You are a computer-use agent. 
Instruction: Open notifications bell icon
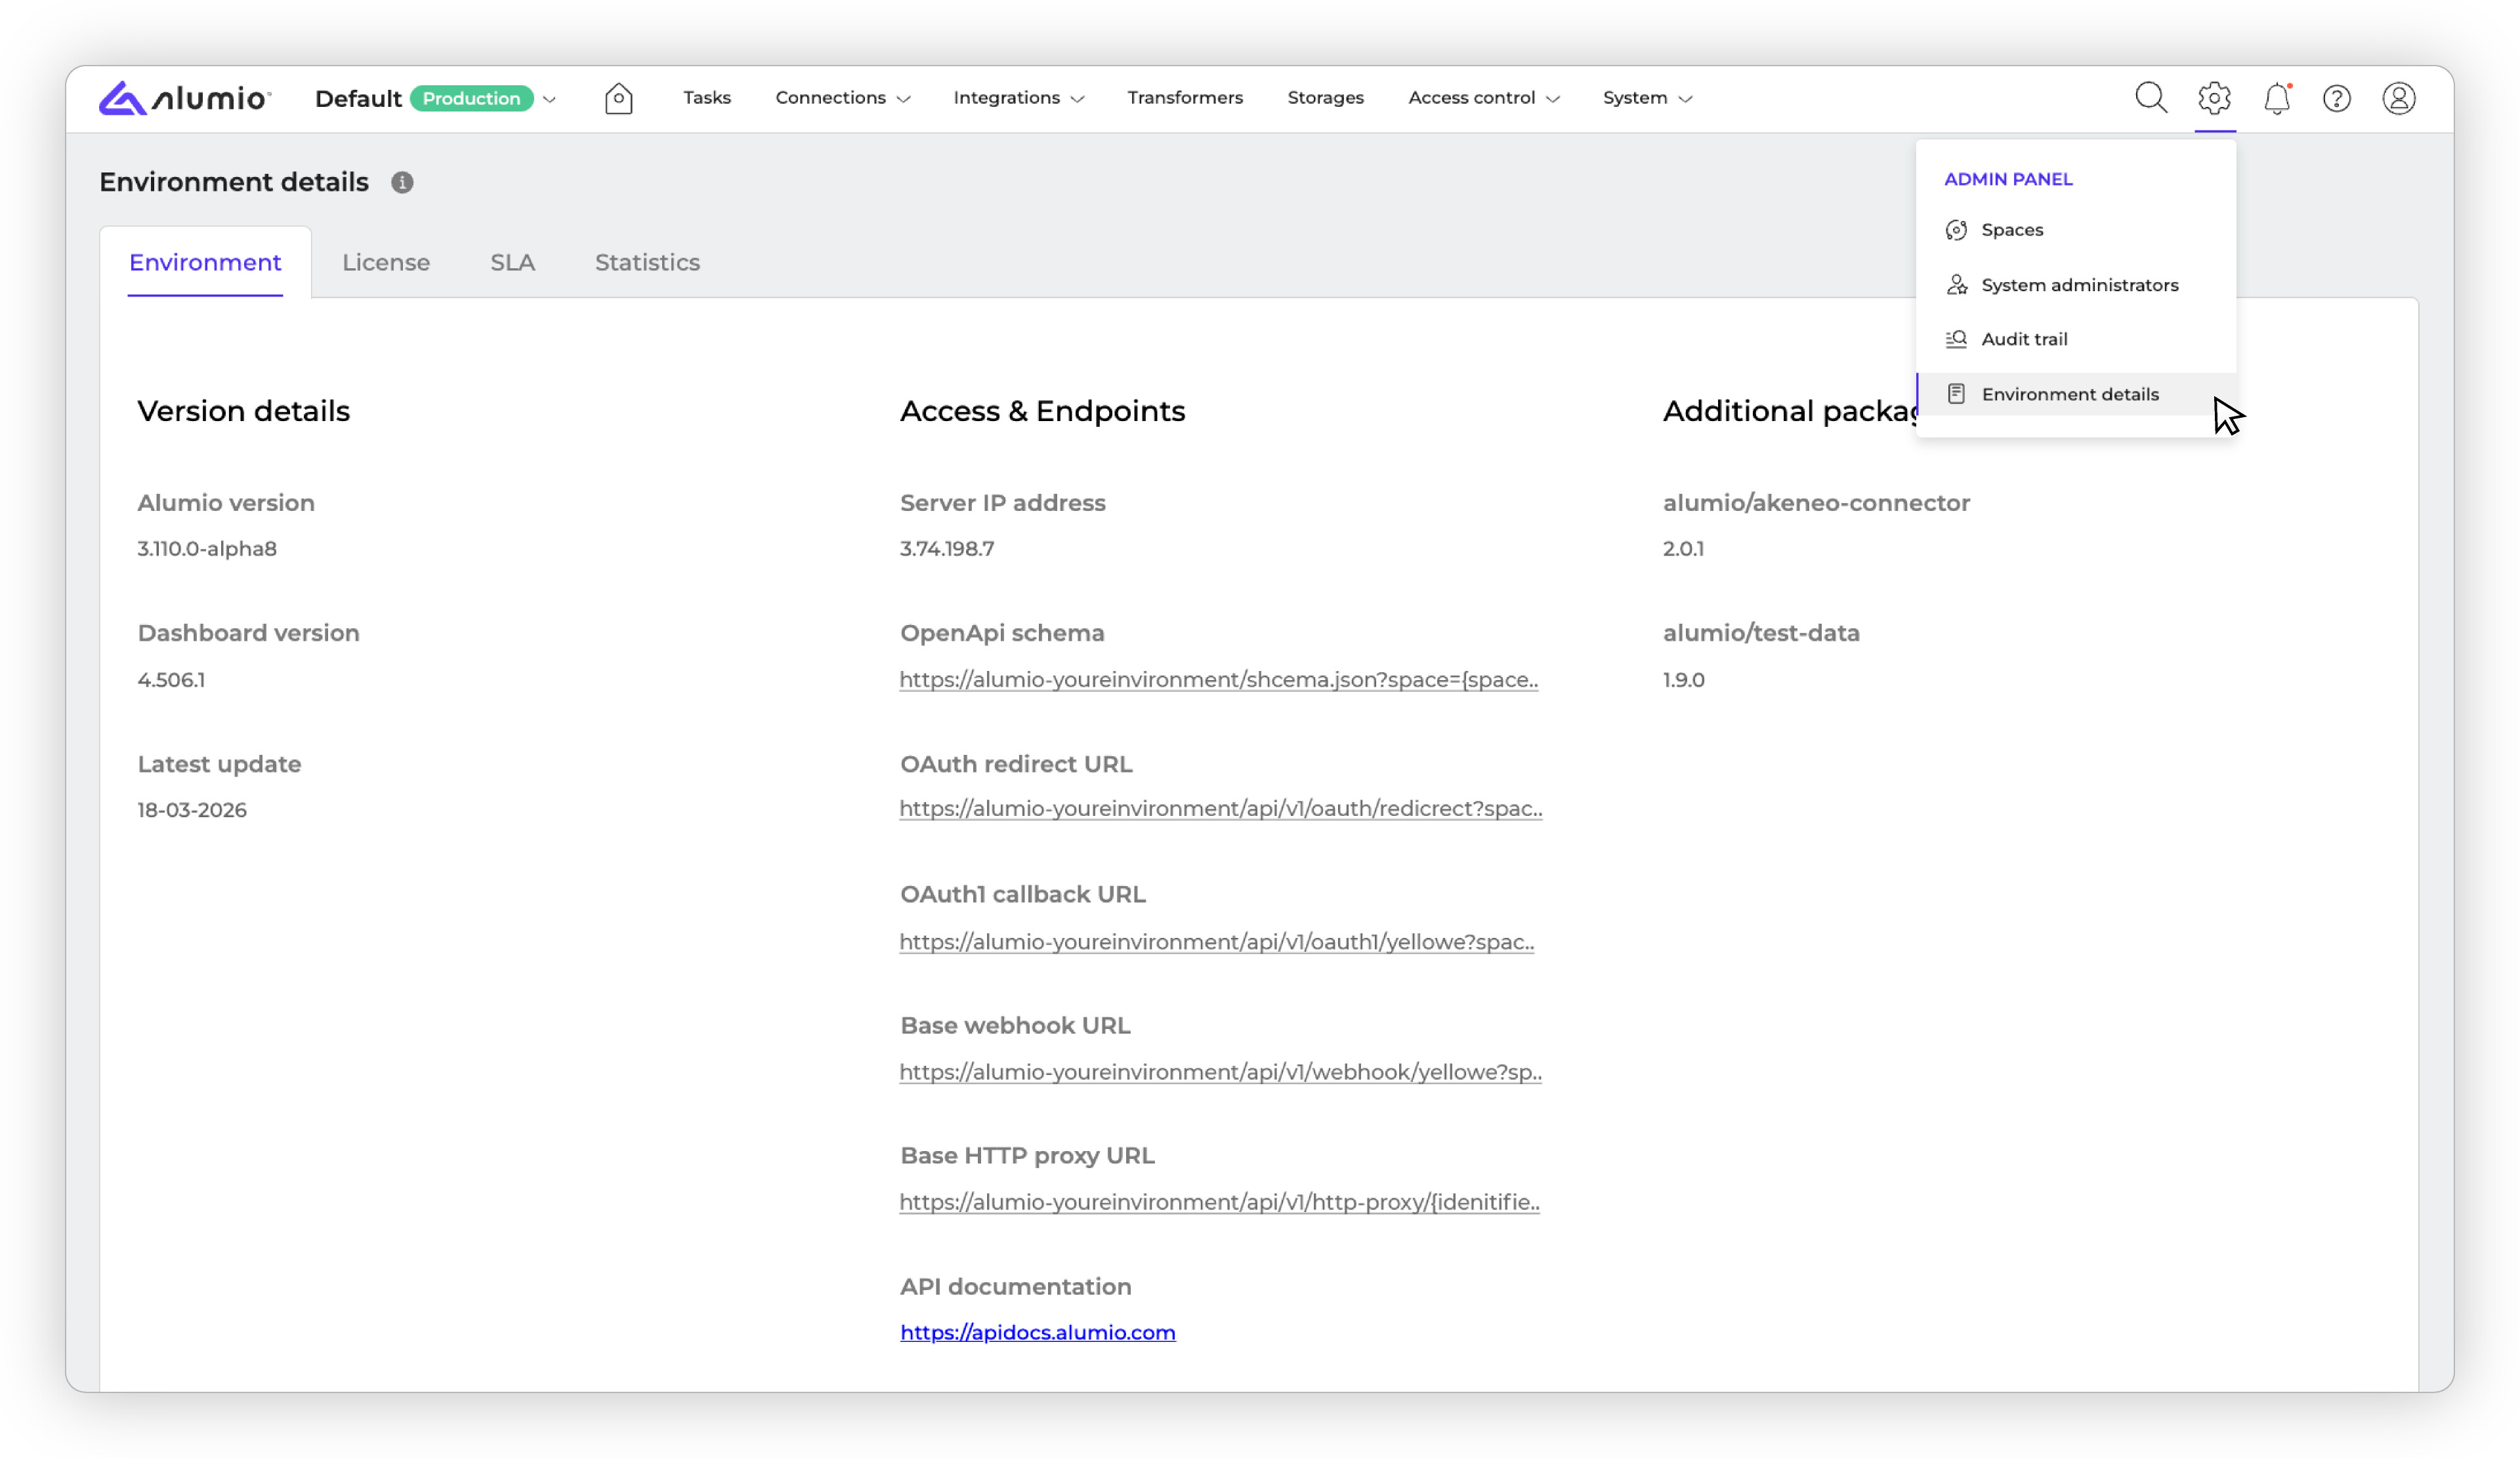pos(2276,98)
